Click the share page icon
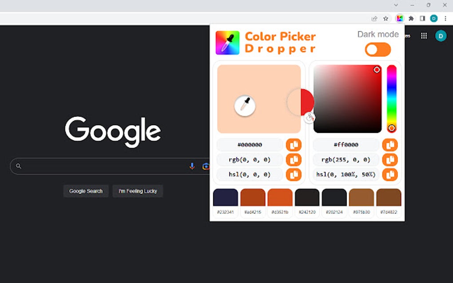 tap(374, 19)
